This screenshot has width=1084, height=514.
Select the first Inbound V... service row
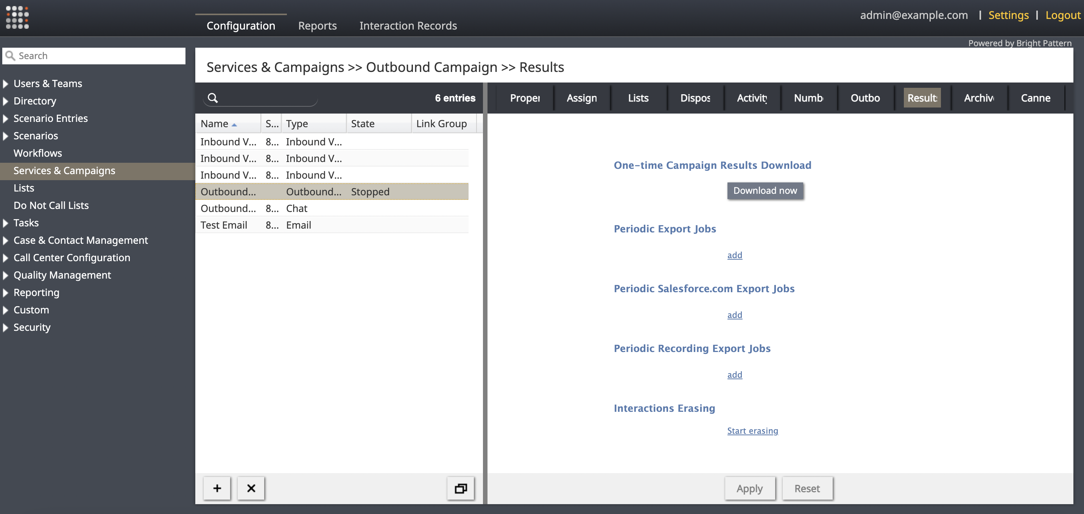(332, 142)
